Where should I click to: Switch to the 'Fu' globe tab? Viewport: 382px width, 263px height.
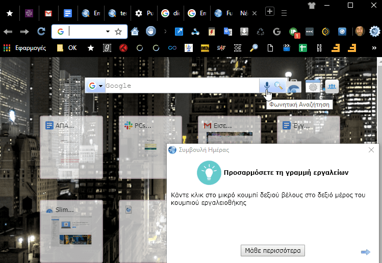pos(224,13)
